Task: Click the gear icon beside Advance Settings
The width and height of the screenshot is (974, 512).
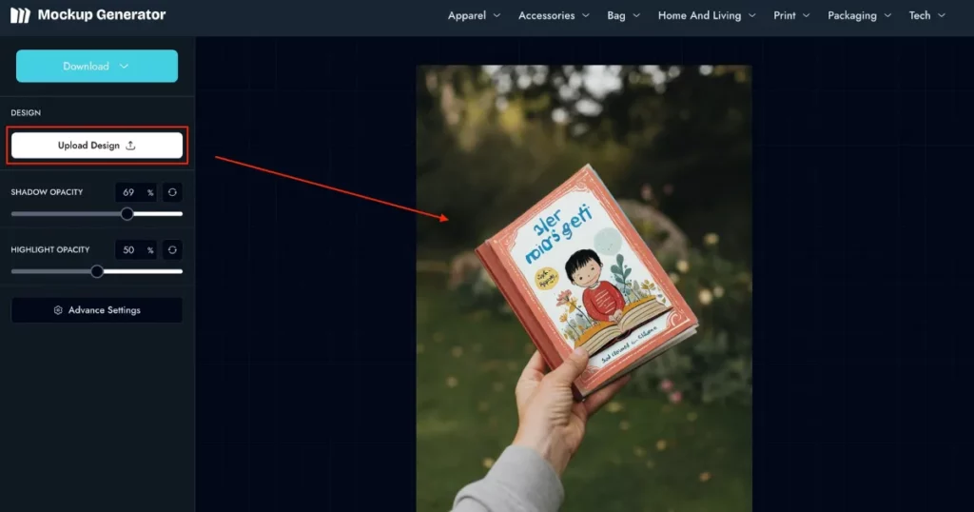Action: coord(58,310)
